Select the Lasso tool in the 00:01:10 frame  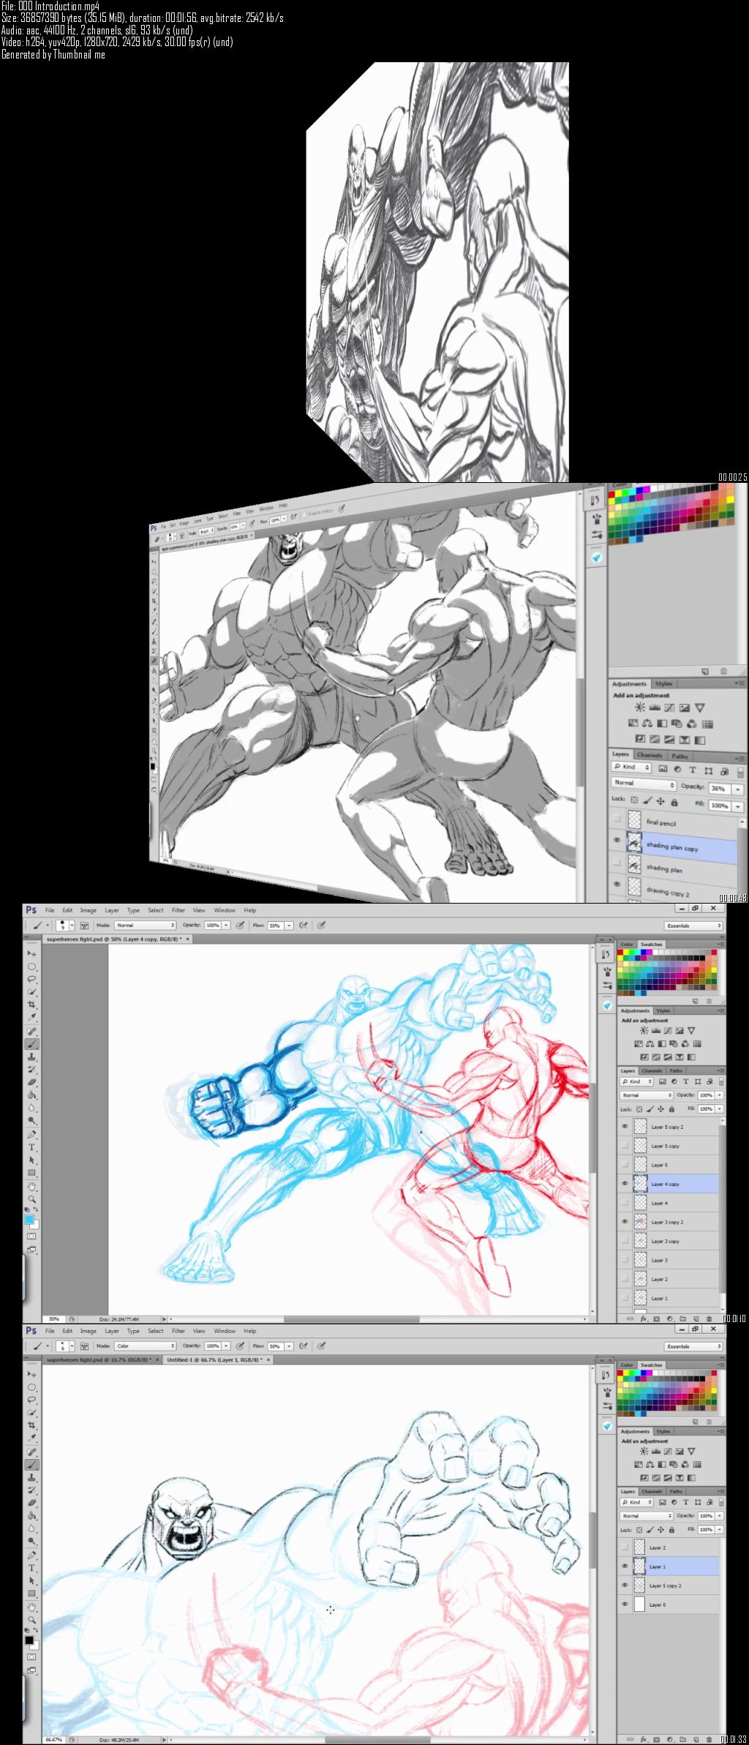point(32,979)
